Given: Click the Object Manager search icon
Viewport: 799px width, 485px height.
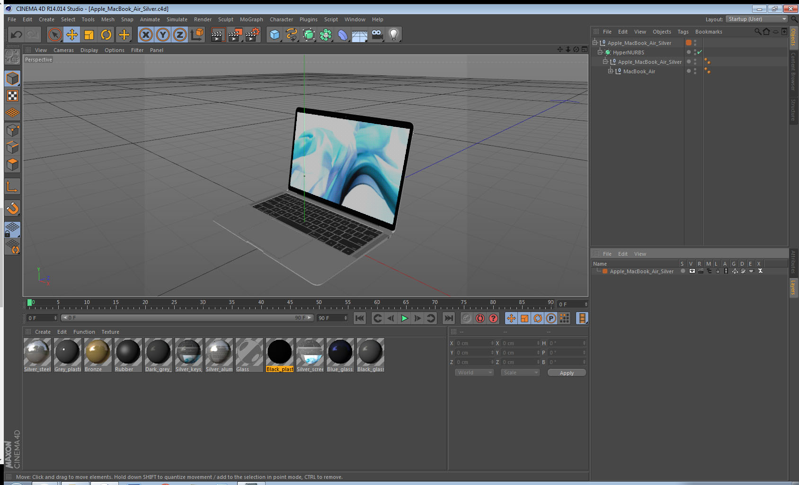Looking at the screenshot, I should pyautogui.click(x=757, y=32).
